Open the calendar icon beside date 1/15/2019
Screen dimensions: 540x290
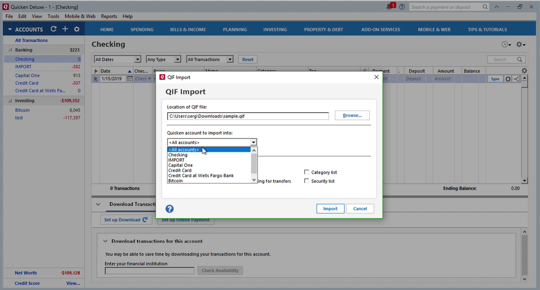[x=129, y=79]
